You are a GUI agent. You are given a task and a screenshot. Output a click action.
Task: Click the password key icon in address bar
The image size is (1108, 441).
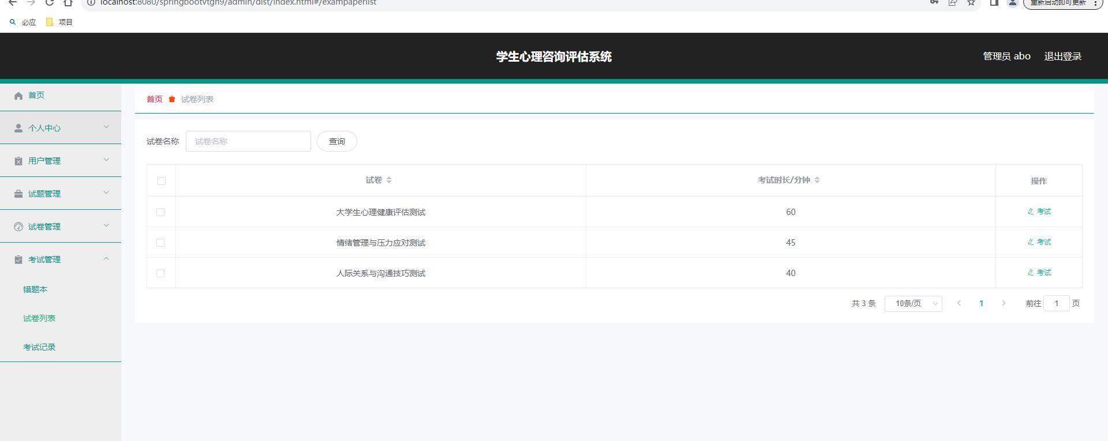click(x=934, y=2)
